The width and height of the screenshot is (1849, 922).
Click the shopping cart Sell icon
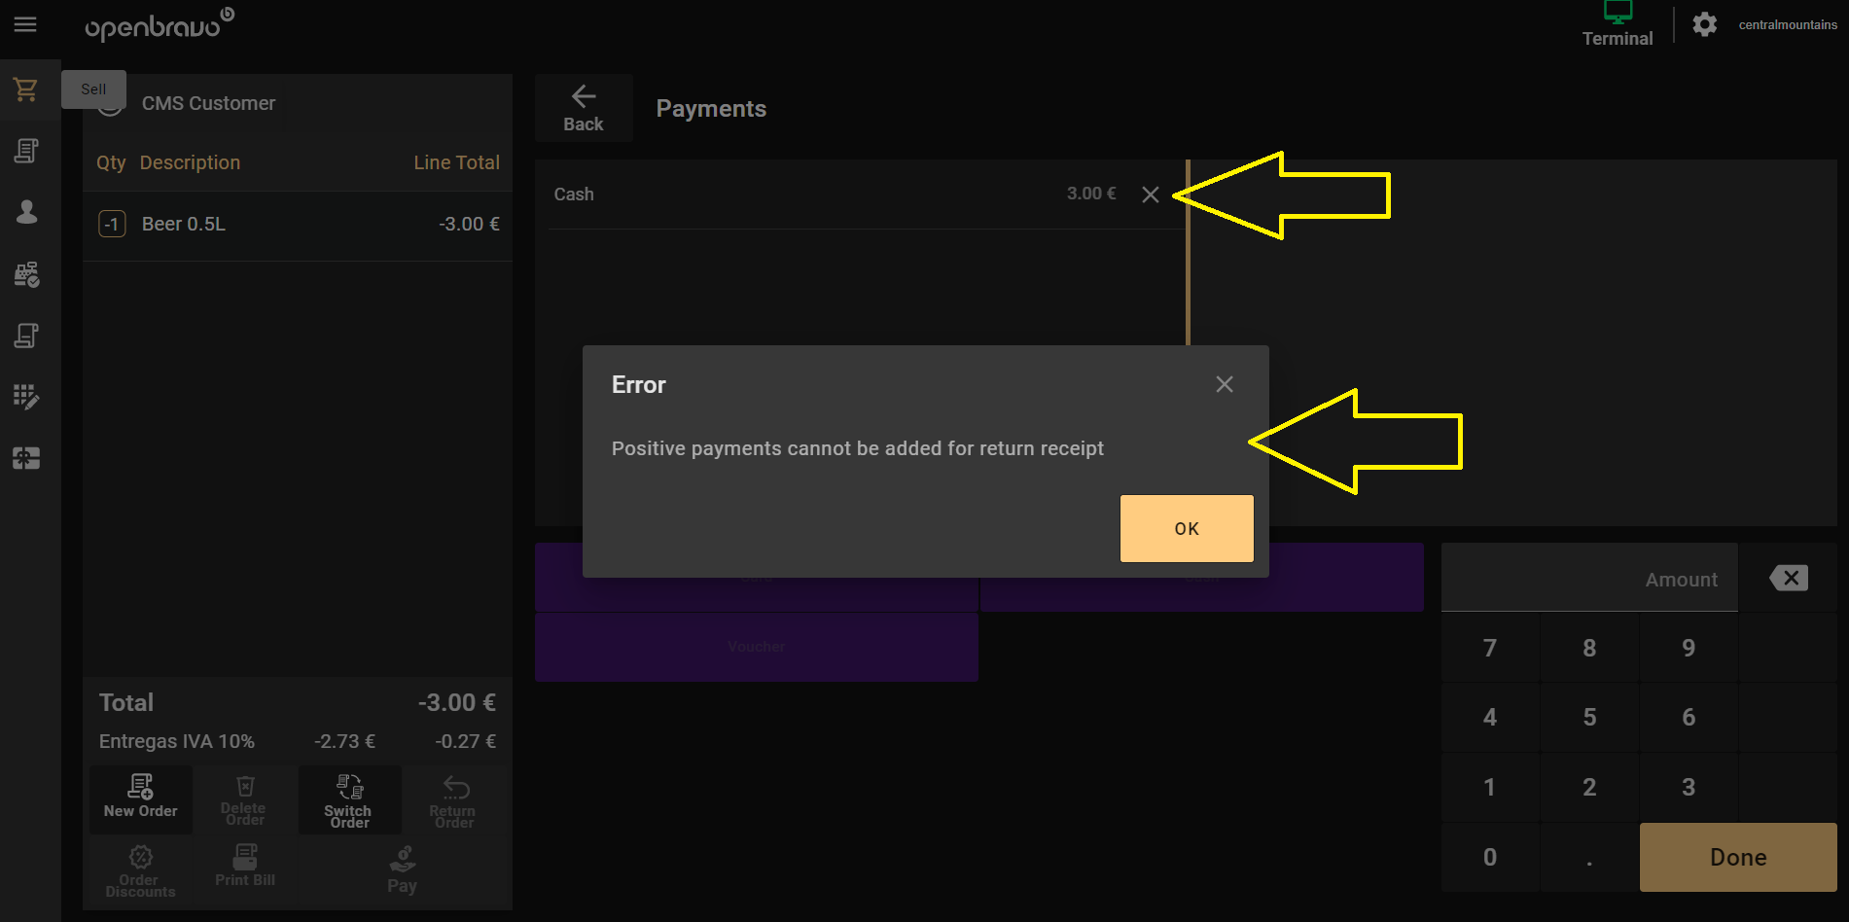click(x=26, y=90)
